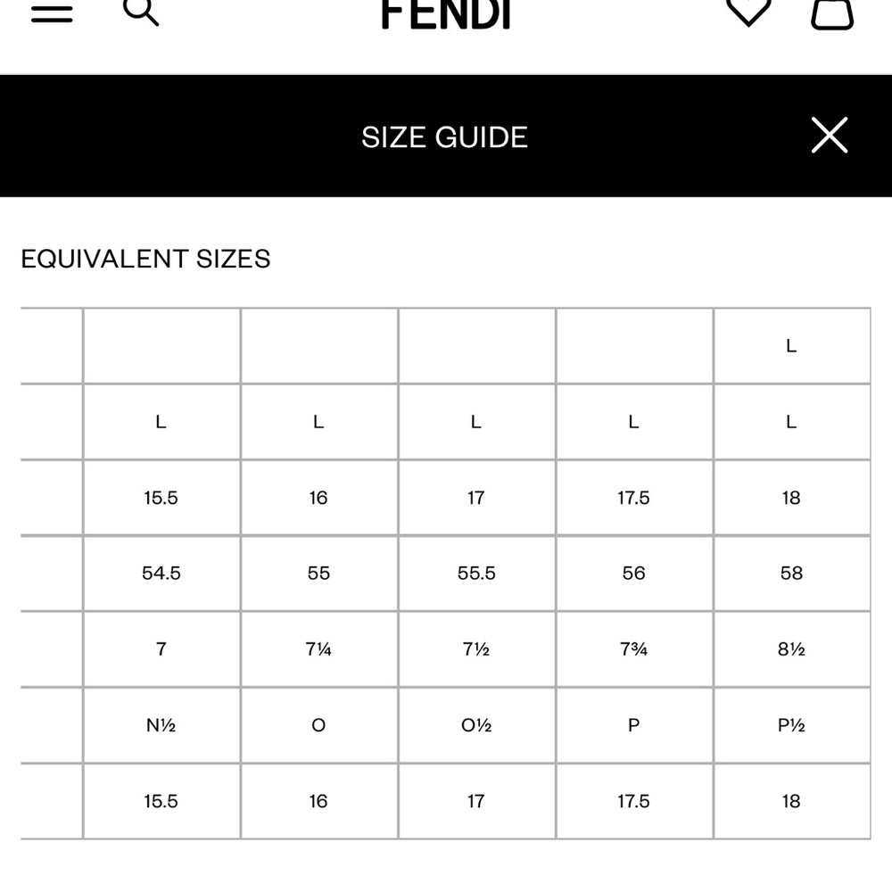
Task: Select size 15.5 in the chart
Action: click(161, 498)
